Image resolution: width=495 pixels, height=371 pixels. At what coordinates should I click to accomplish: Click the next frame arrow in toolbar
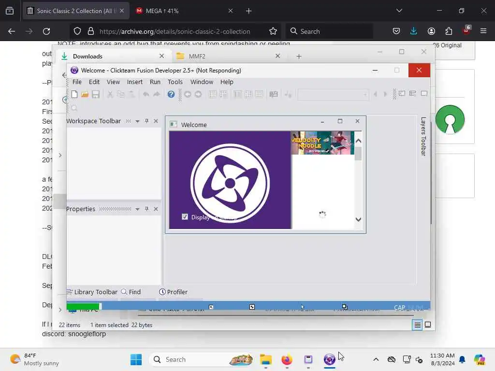[x=385, y=94]
